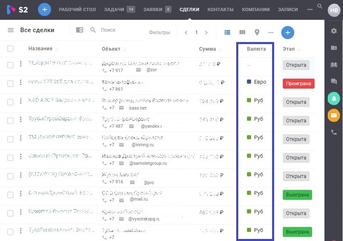This screenshot has width=343, height=241.
Task: Select checkbox of first deal row
Action: [10, 65]
